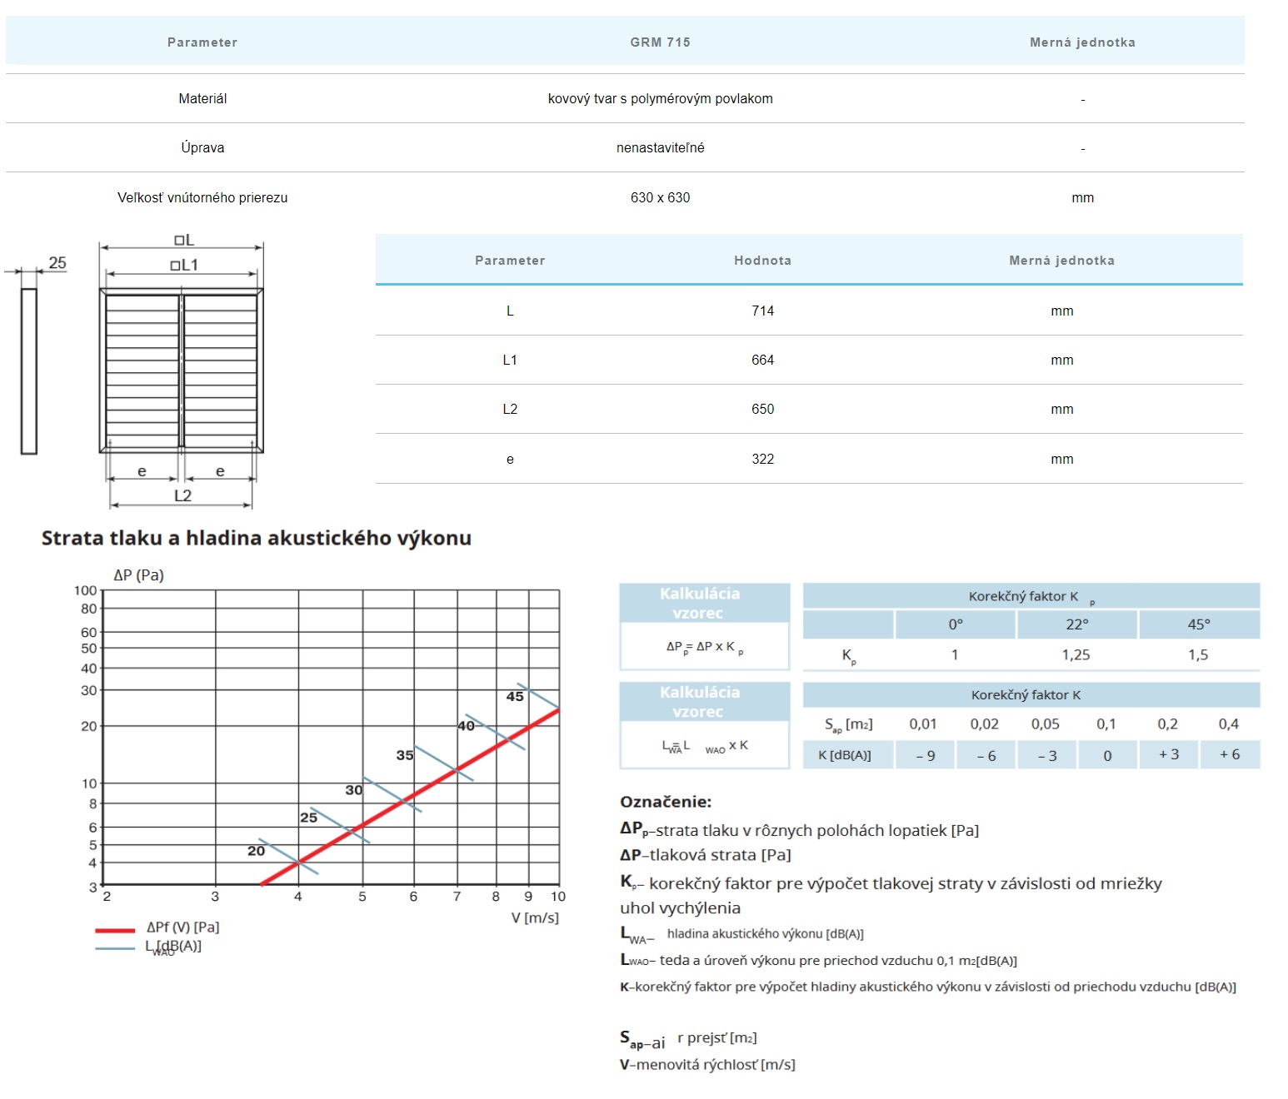This screenshot has width=1288, height=1099.
Task: Click the 45 dB label on the chart
Action: click(515, 697)
